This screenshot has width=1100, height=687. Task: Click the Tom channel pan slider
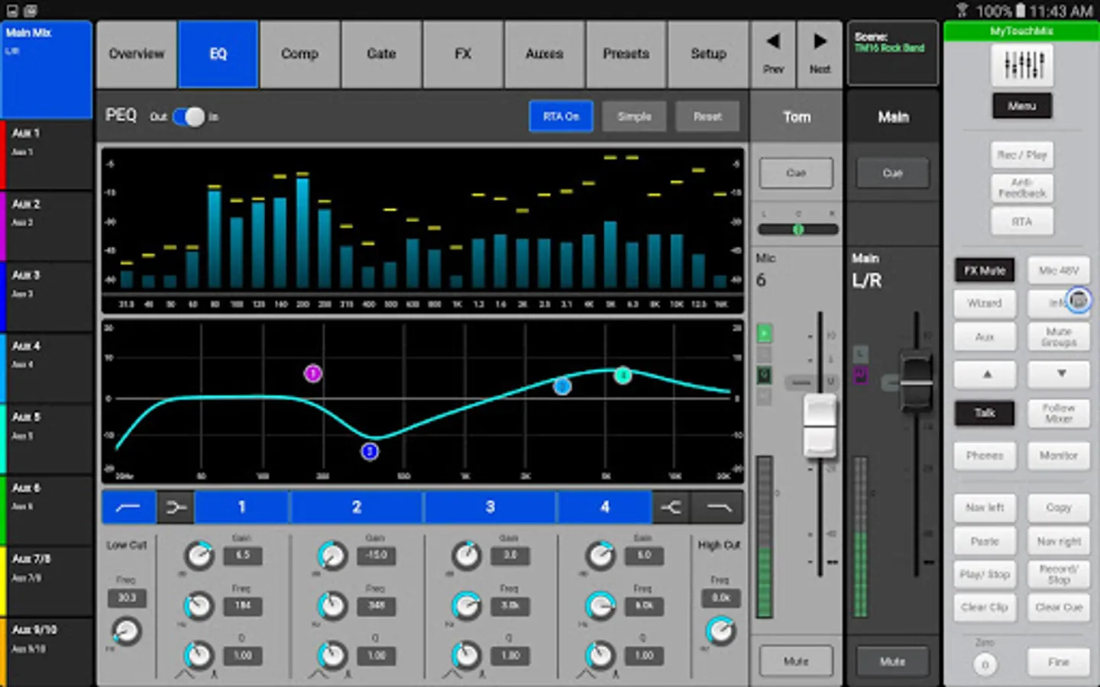point(797,229)
